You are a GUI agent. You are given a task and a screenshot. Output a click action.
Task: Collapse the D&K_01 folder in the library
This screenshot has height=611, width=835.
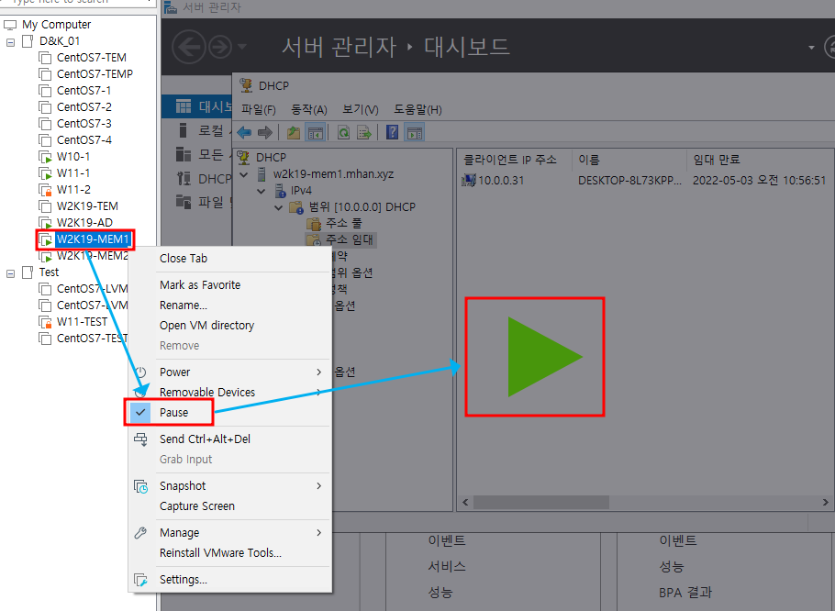click(11, 42)
